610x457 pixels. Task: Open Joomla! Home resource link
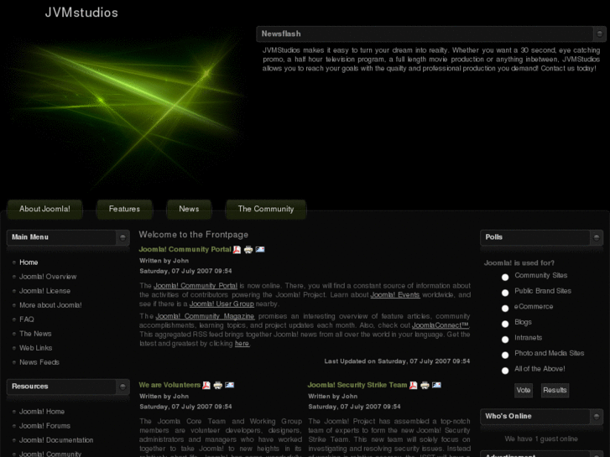point(42,412)
